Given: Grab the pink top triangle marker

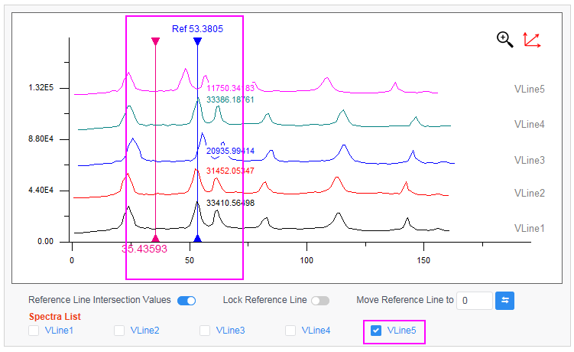Looking at the screenshot, I should pyautogui.click(x=155, y=42).
